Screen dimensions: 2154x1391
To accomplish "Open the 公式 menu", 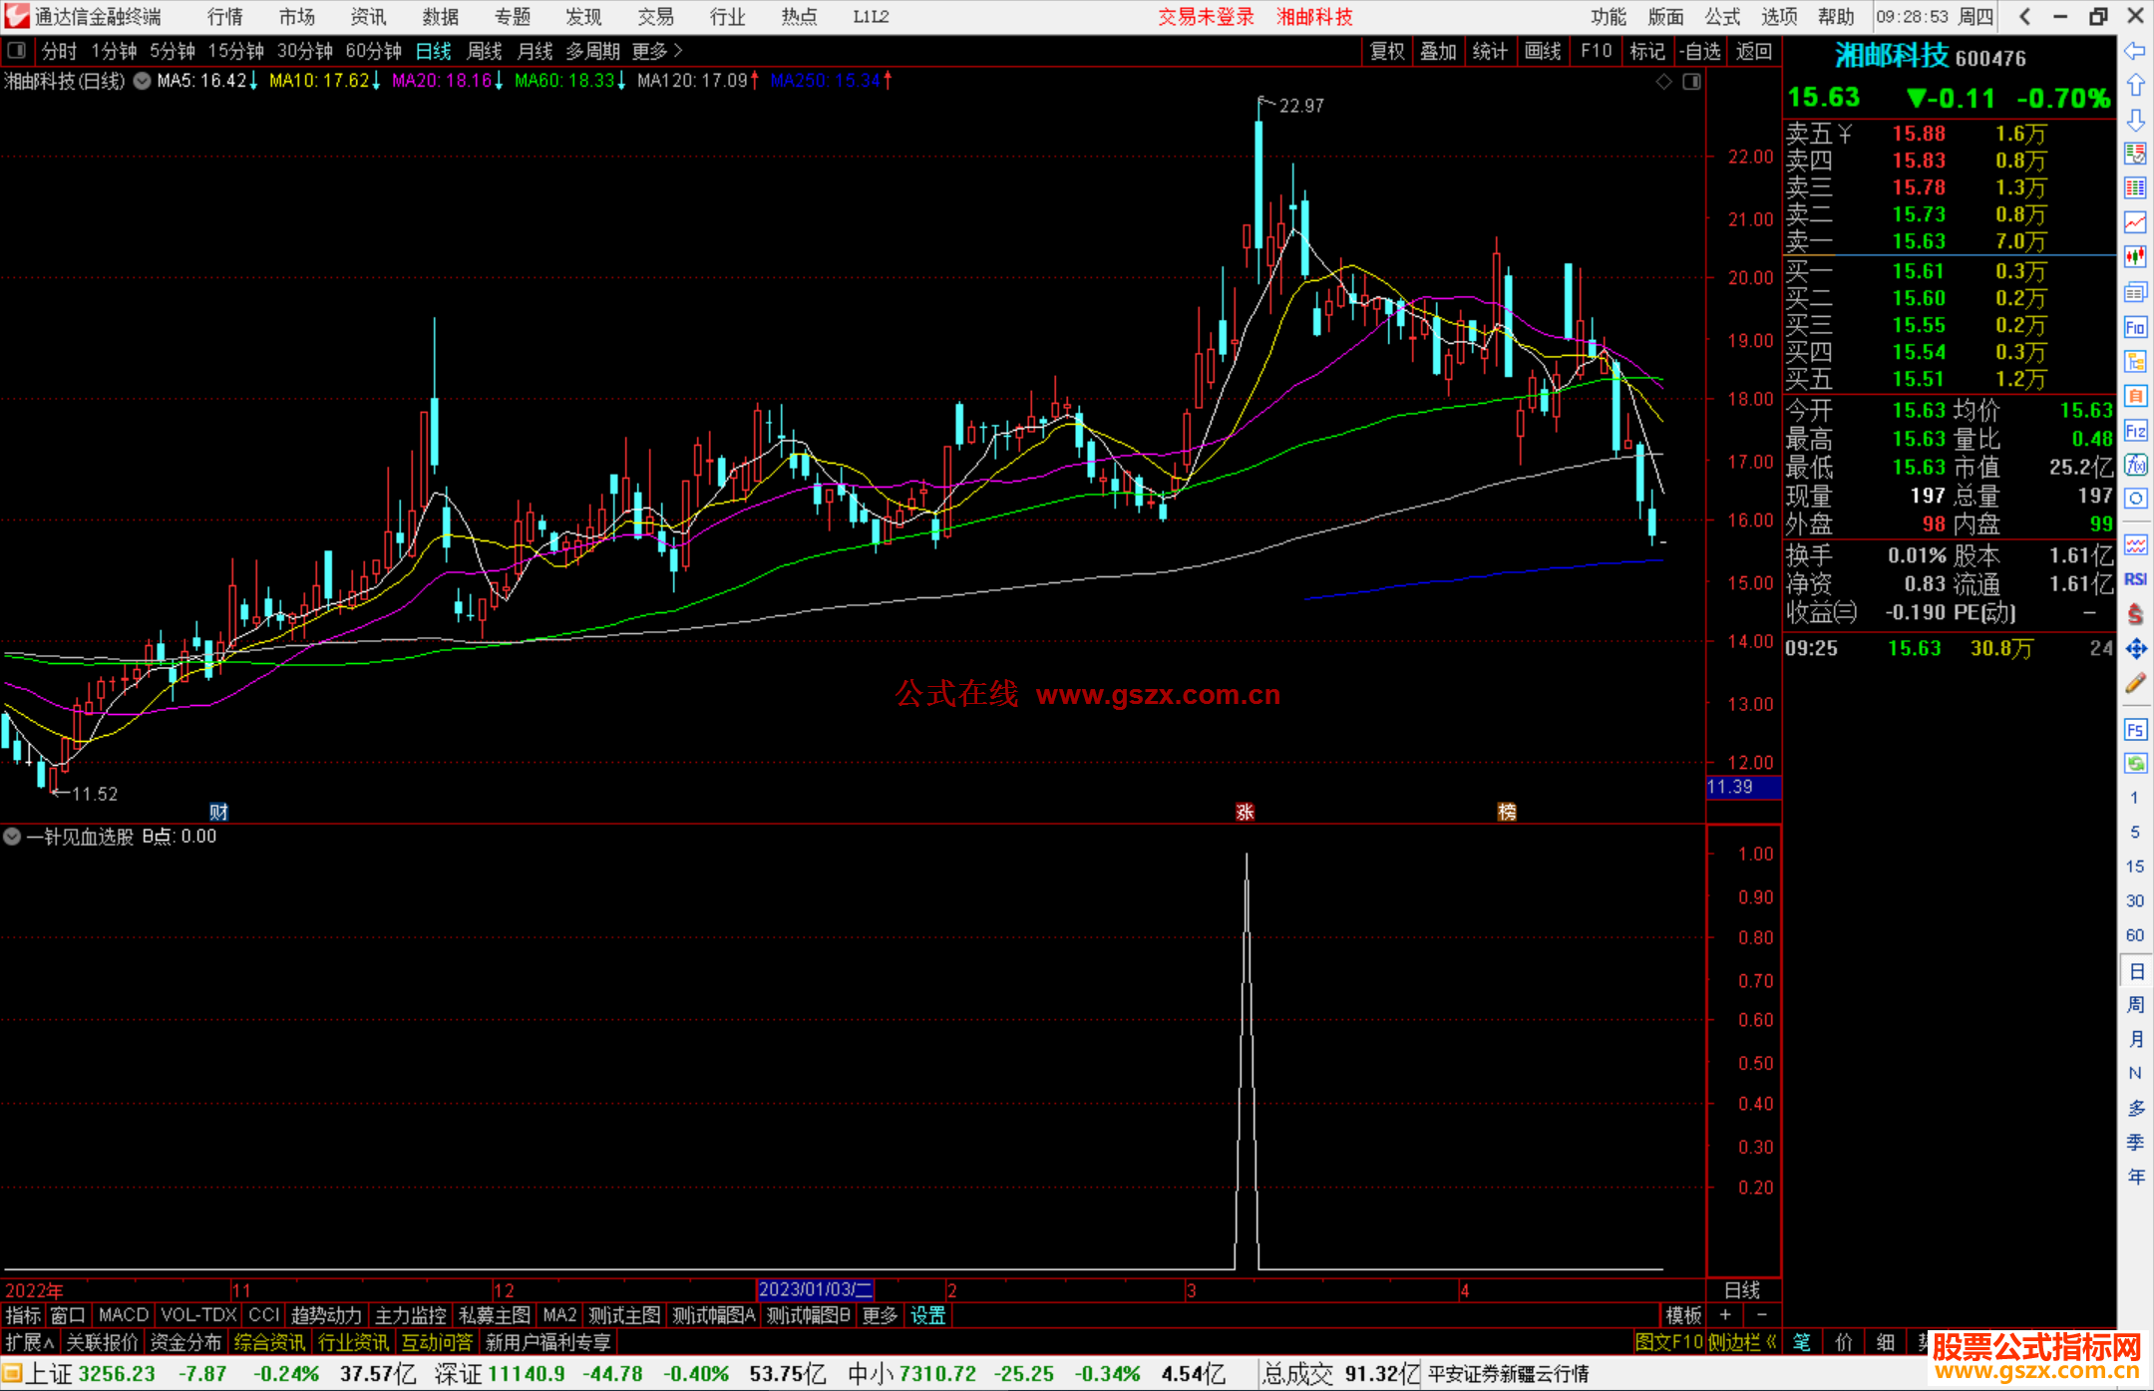I will click(1722, 17).
